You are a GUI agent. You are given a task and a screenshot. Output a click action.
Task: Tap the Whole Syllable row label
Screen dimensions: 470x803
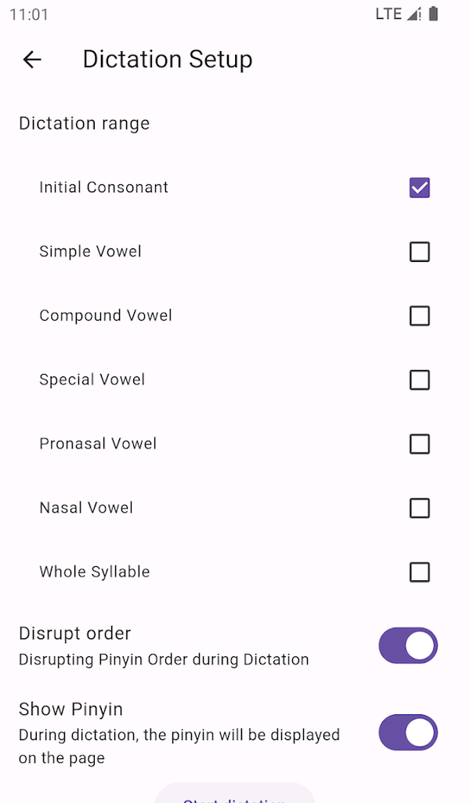(95, 572)
